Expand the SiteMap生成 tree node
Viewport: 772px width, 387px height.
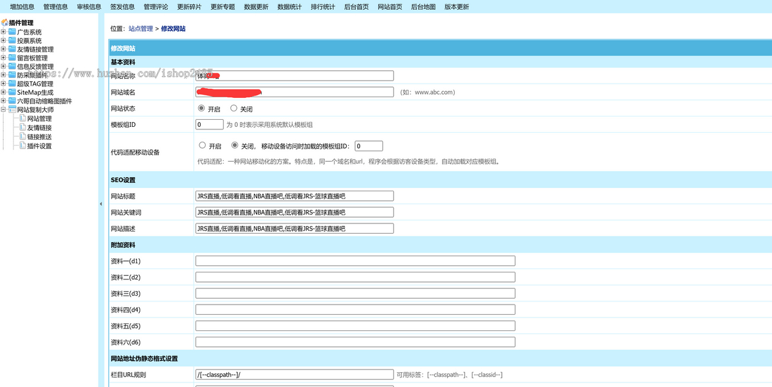4,93
